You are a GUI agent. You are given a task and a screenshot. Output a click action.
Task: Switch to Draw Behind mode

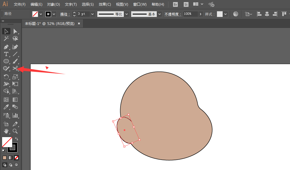tap(11, 165)
